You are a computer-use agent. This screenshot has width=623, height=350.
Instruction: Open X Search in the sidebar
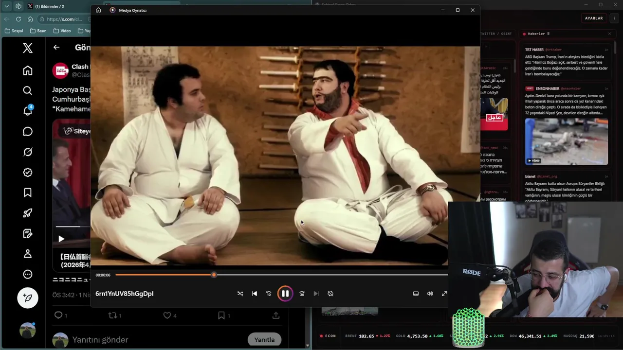(x=28, y=90)
